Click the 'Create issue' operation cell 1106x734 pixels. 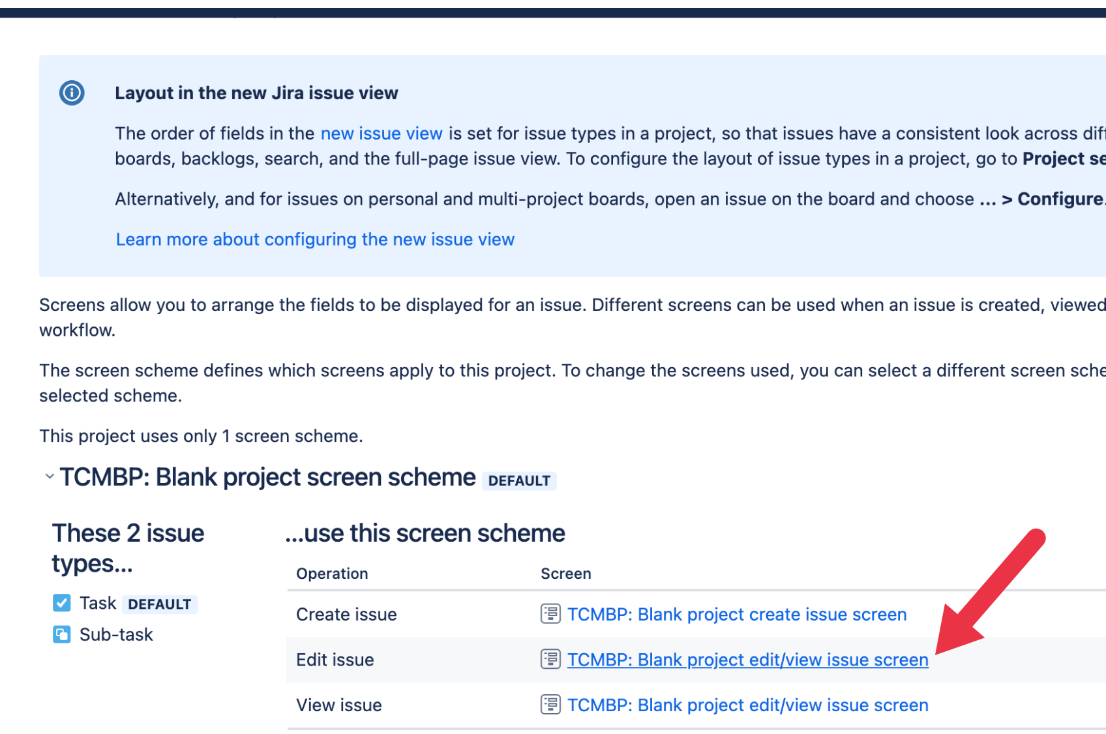tap(346, 614)
